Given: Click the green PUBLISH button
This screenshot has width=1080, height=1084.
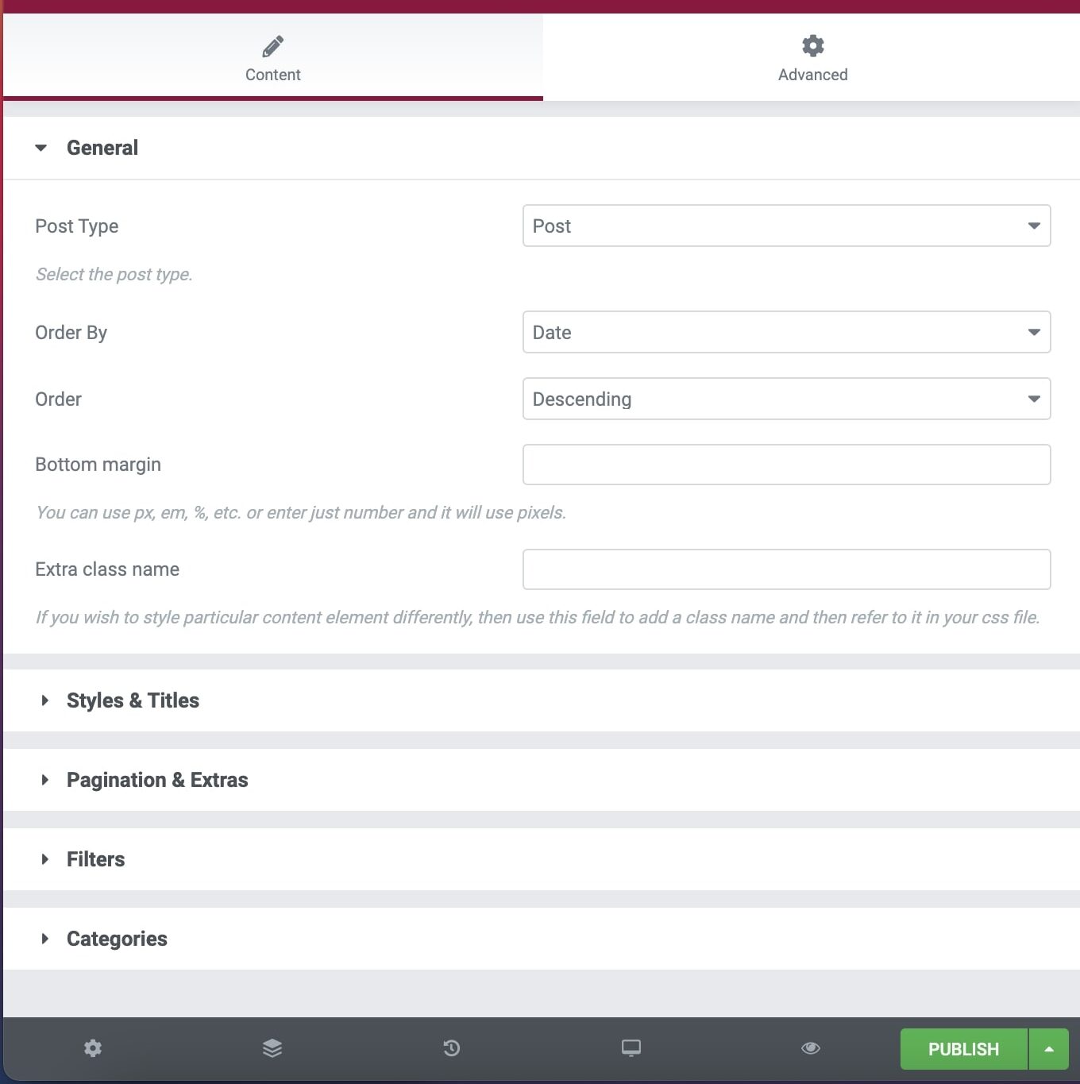Looking at the screenshot, I should point(964,1049).
